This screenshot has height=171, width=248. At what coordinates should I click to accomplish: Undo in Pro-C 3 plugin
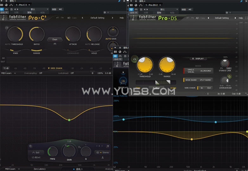tap(58, 18)
